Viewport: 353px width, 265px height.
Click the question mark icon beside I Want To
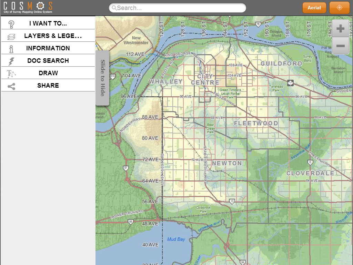tap(11, 24)
